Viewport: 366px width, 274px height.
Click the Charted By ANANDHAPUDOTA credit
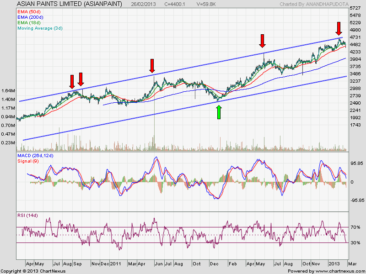314,4
